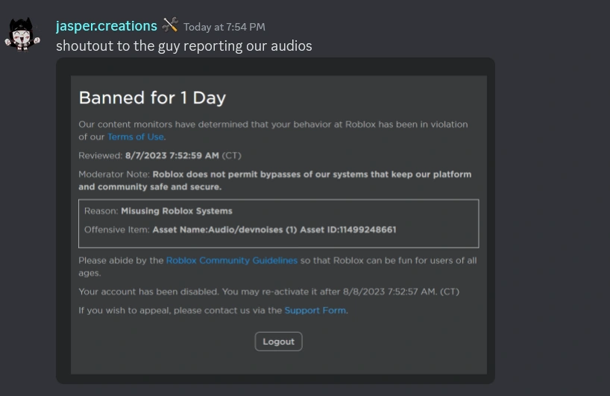This screenshot has width=610, height=396.
Task: Follow the Support Form link
Action: (315, 310)
